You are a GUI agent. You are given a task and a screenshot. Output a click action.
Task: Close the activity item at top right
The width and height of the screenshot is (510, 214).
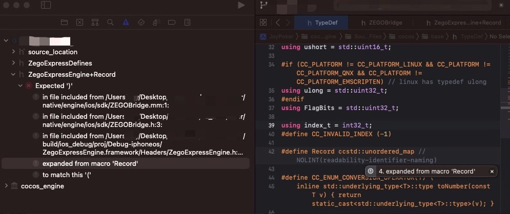pos(501,5)
